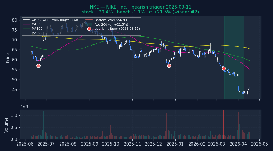Click the 2025-10 x-axis tick label
The height and width of the screenshot is (151, 273).
111,144
